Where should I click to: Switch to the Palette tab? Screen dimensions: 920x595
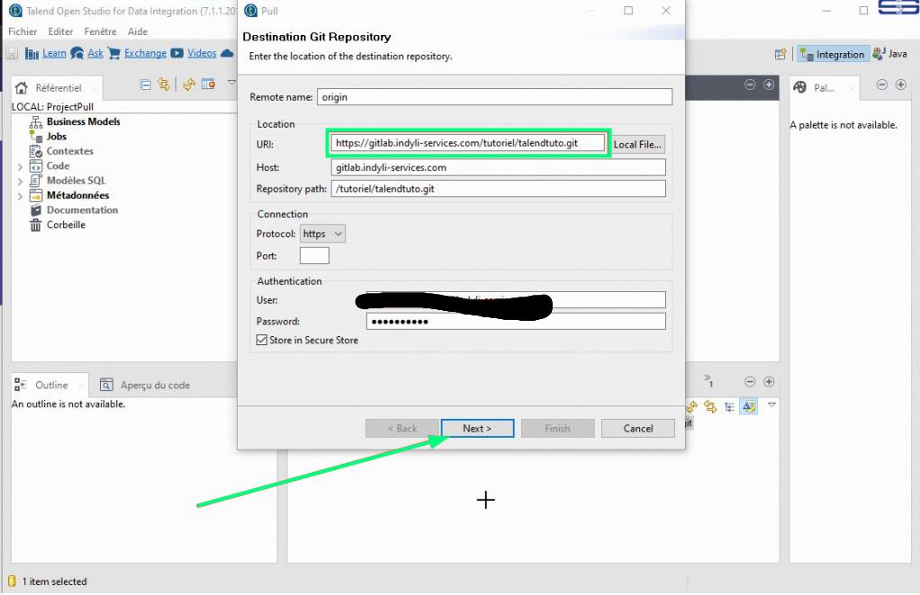pyautogui.click(x=823, y=88)
